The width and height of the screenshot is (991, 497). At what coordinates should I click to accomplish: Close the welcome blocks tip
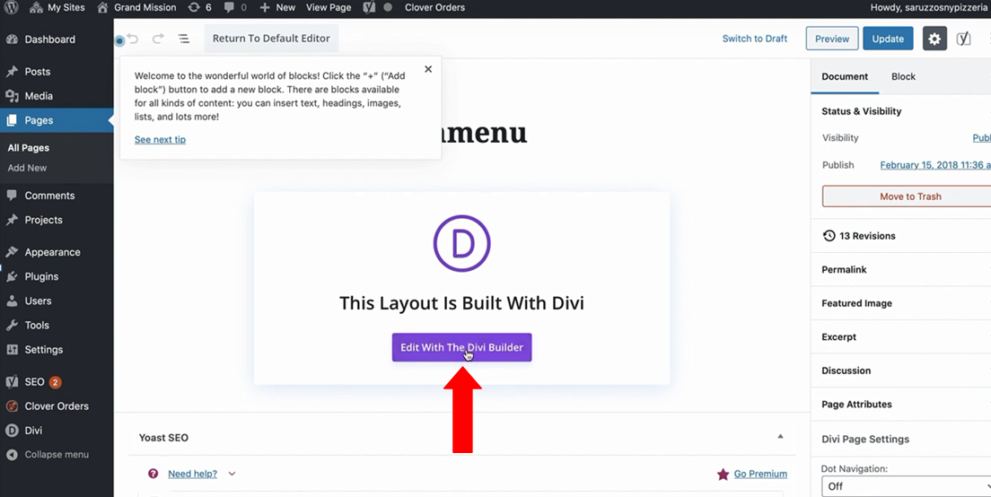(428, 69)
